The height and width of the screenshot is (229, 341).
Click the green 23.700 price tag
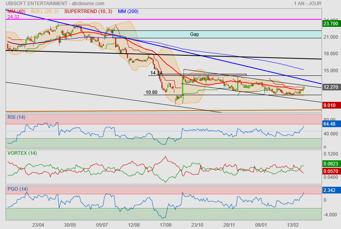(x=331, y=23)
